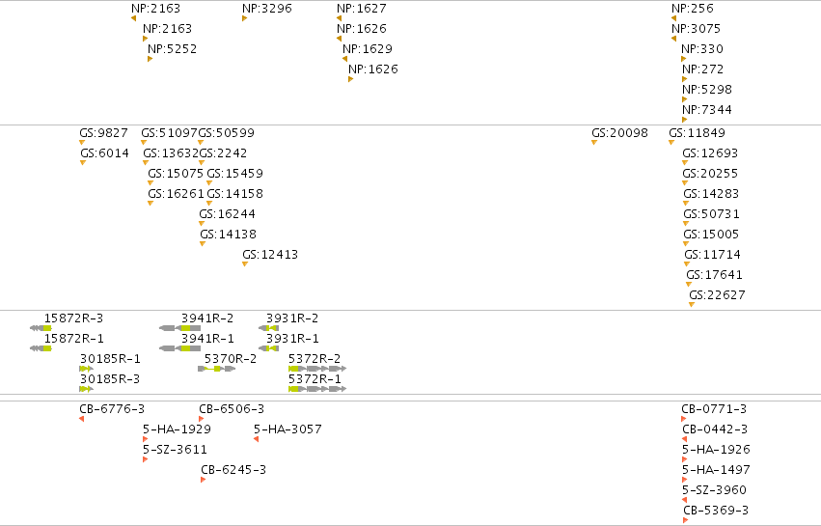Select the 3941R-2 transcript glyph
The height and width of the screenshot is (526, 821).
point(180,328)
